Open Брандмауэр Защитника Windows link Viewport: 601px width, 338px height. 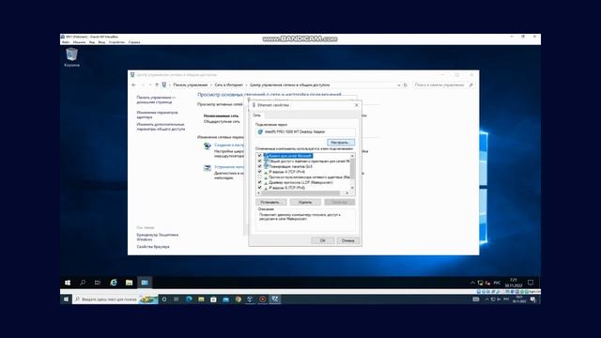(157, 237)
